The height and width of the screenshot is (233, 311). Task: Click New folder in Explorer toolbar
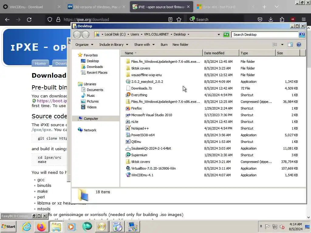[180, 45]
